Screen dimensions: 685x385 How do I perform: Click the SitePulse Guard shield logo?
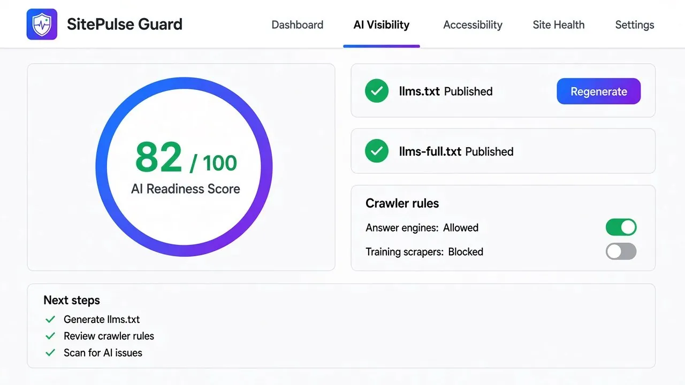point(42,24)
